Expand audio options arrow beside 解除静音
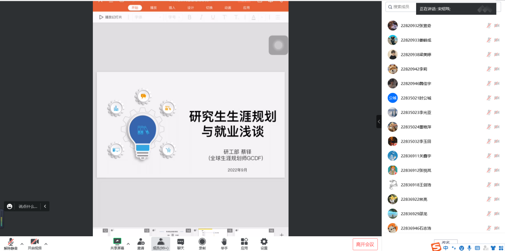 pyautogui.click(x=22, y=244)
